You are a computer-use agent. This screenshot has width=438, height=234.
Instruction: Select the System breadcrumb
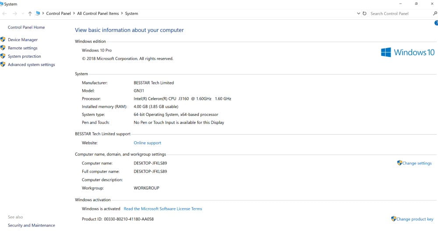pyautogui.click(x=131, y=14)
